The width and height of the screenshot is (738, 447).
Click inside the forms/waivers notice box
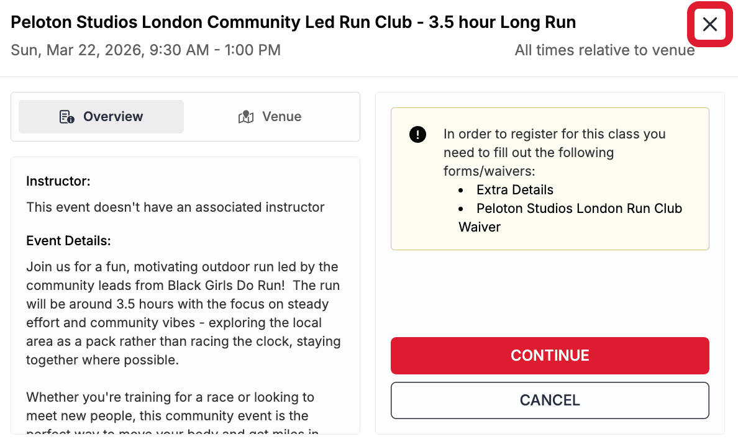pyautogui.click(x=549, y=178)
